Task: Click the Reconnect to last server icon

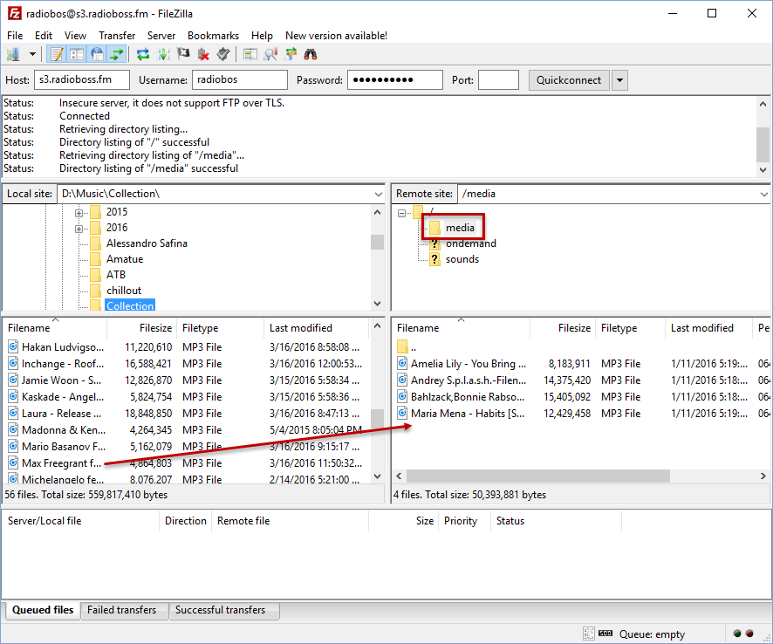Action: 223,54
